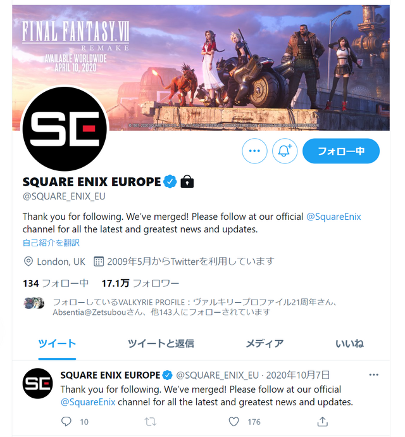Screen dimensions: 405x437
Task: Share the tweet via upload icon
Action: pyautogui.click(x=323, y=421)
